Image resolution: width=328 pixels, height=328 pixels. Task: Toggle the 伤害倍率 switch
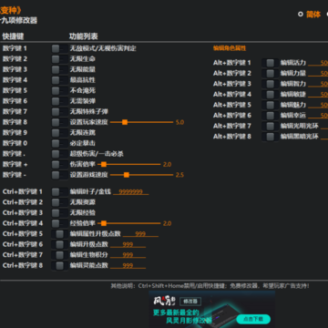click(59, 164)
